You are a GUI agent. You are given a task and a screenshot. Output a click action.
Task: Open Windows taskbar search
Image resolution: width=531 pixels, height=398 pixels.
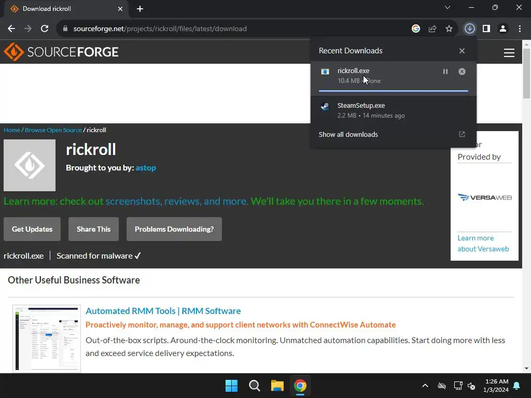(254, 386)
